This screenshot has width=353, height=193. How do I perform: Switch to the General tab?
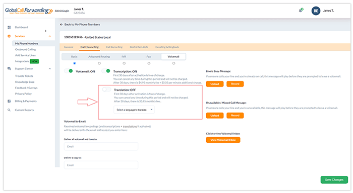[69, 47]
